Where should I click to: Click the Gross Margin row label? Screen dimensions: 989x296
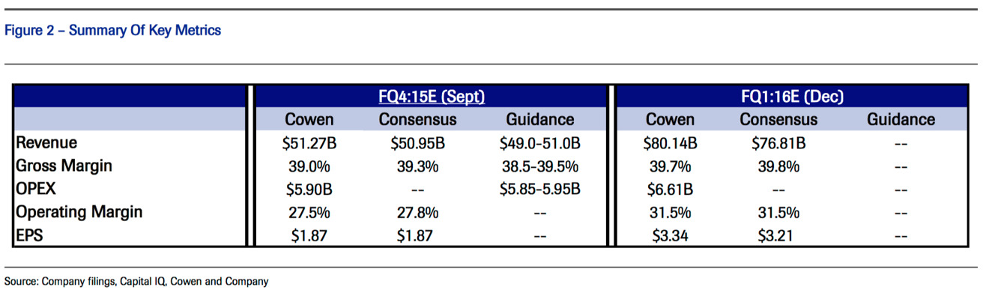click(64, 166)
